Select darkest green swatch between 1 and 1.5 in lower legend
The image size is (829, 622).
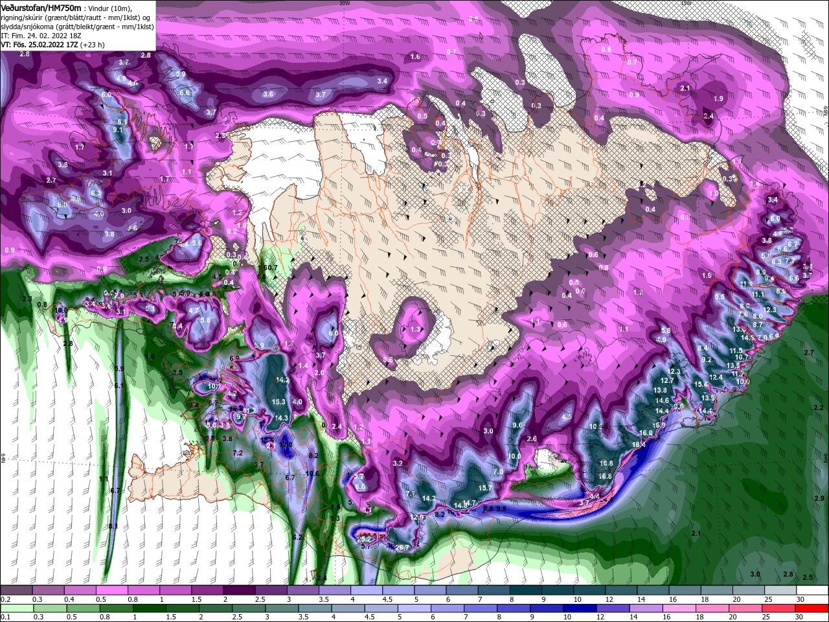point(149,608)
